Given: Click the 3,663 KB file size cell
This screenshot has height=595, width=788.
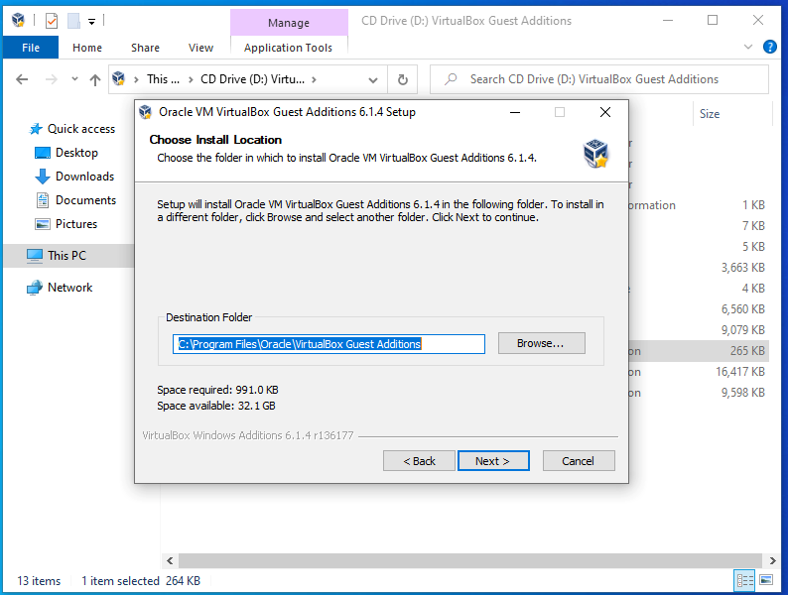Looking at the screenshot, I should coord(742,268).
